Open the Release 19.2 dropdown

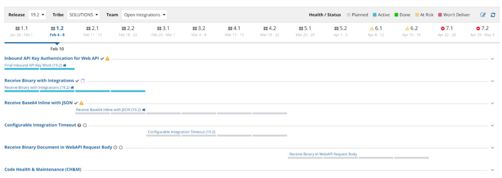coord(37,15)
